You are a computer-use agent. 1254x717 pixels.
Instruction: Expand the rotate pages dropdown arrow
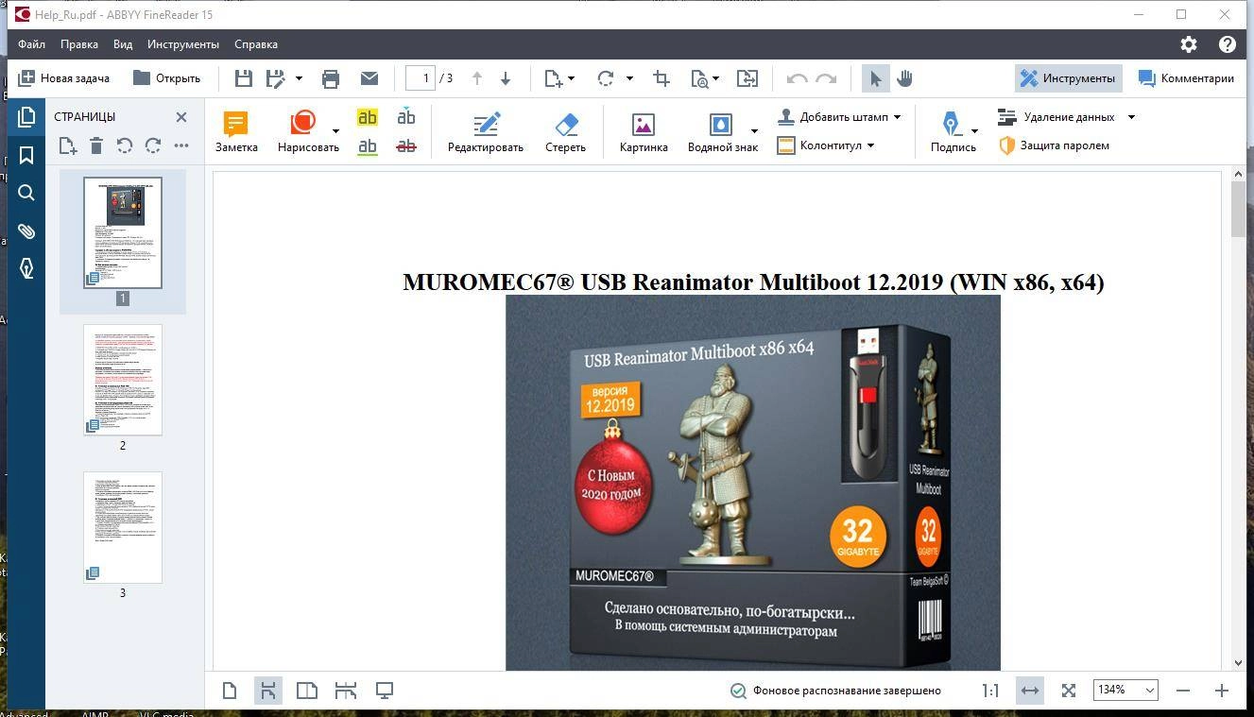click(x=629, y=78)
